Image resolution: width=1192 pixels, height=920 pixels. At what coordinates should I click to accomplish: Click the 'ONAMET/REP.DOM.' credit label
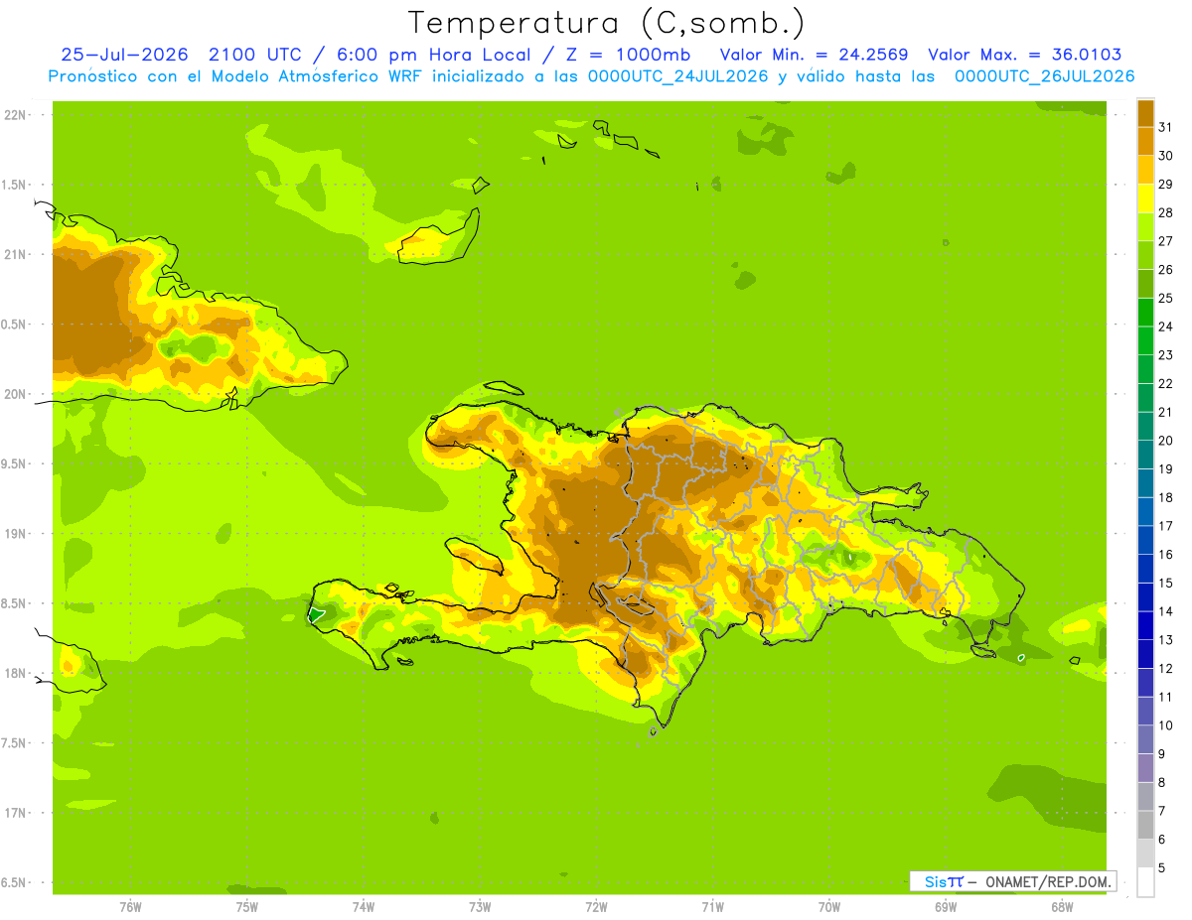point(1049,881)
